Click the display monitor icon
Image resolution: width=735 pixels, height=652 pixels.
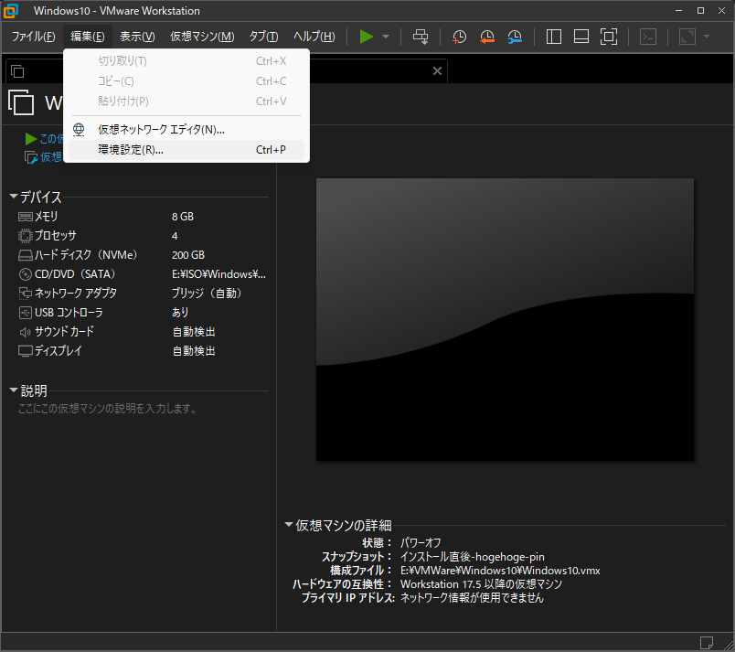coord(26,351)
